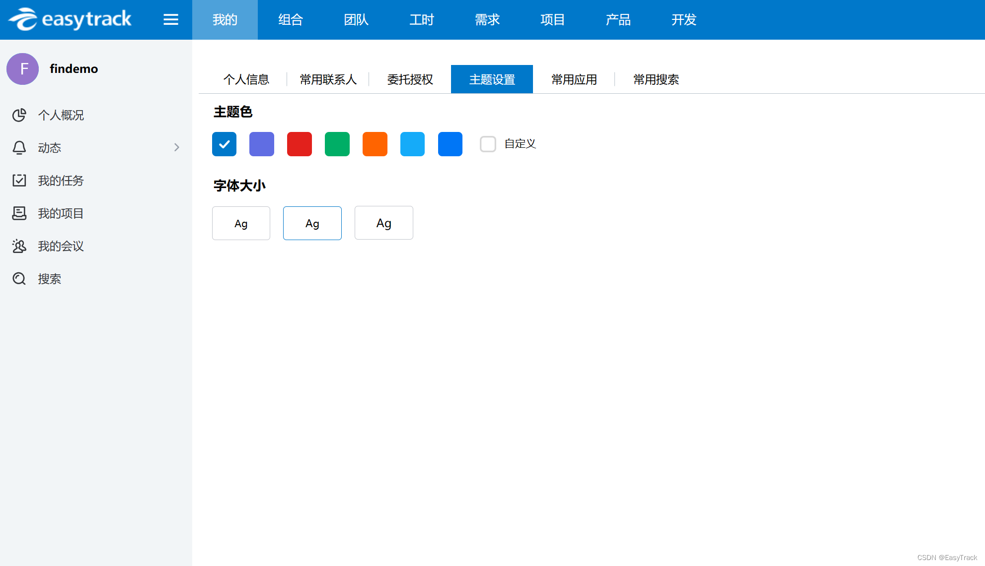Enable the 自定义 custom color checkbox

click(488, 144)
